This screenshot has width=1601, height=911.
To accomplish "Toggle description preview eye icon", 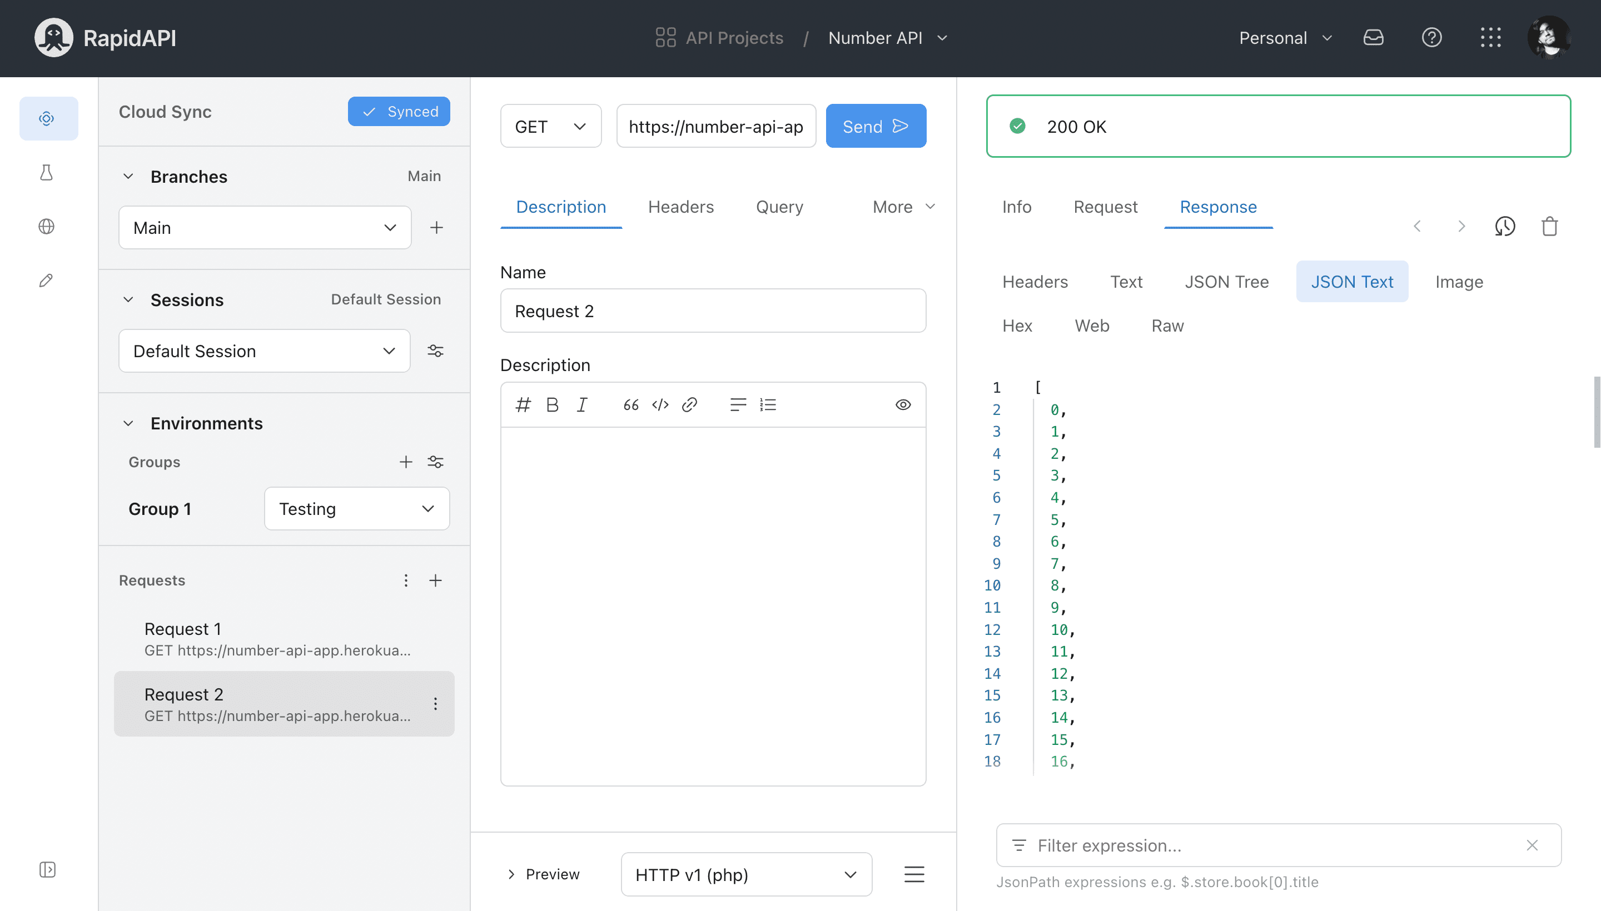I will 903,405.
